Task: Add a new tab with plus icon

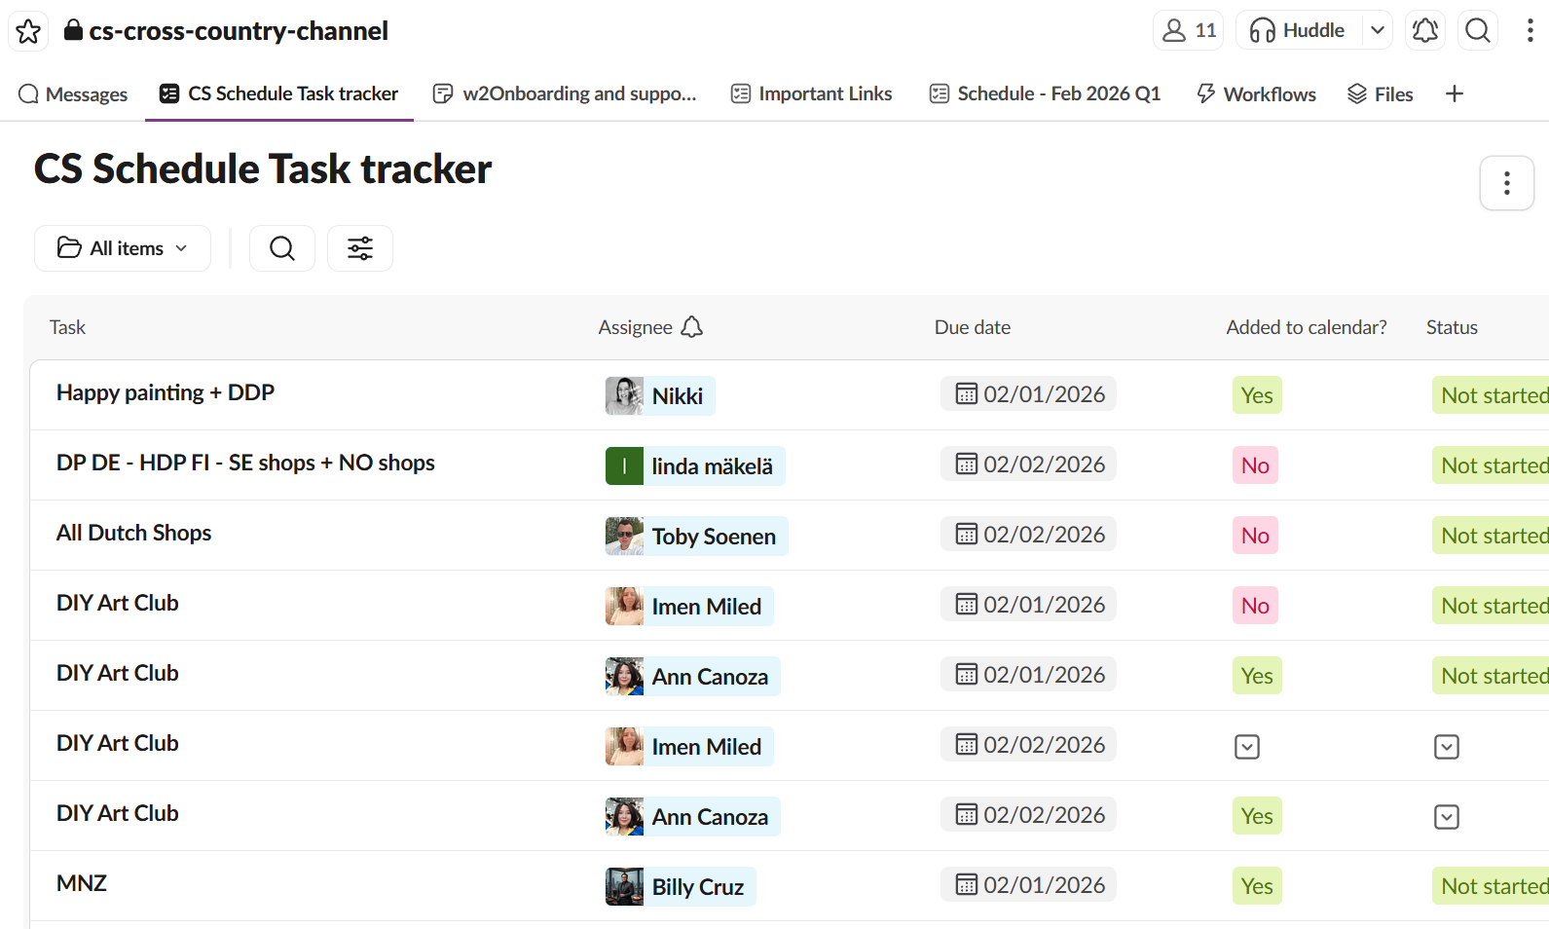Action: [1454, 93]
